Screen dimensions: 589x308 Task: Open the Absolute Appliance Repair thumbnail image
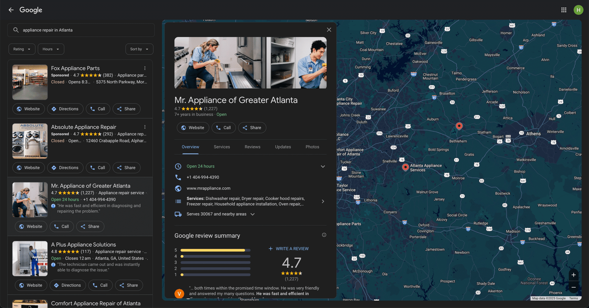point(30,141)
